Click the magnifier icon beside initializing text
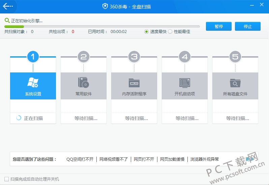This screenshot has height=185, width=269. pos(7,21)
